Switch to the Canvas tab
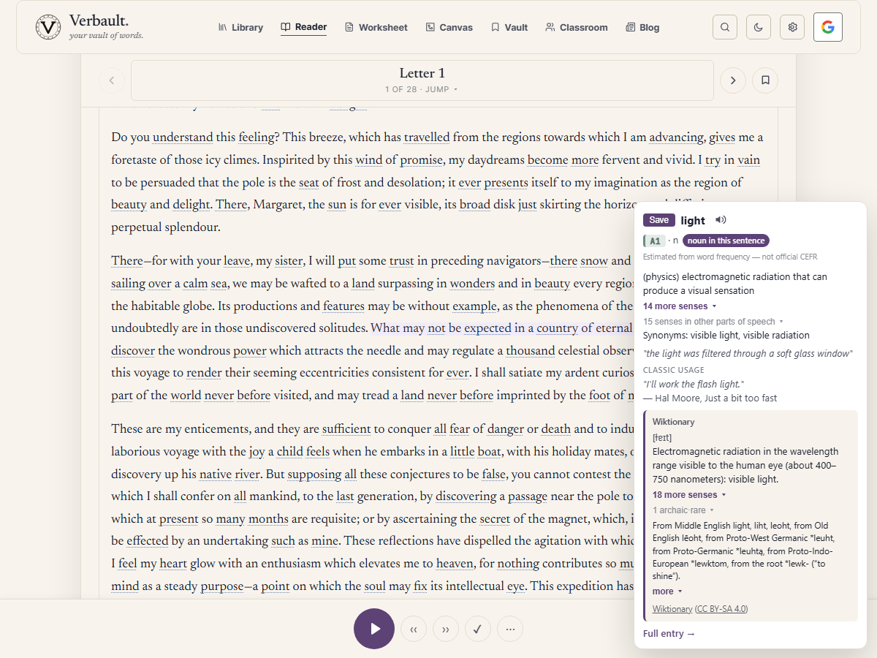The width and height of the screenshot is (877, 658). click(x=449, y=27)
